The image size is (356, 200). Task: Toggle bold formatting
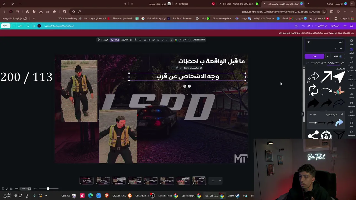pos(171,40)
